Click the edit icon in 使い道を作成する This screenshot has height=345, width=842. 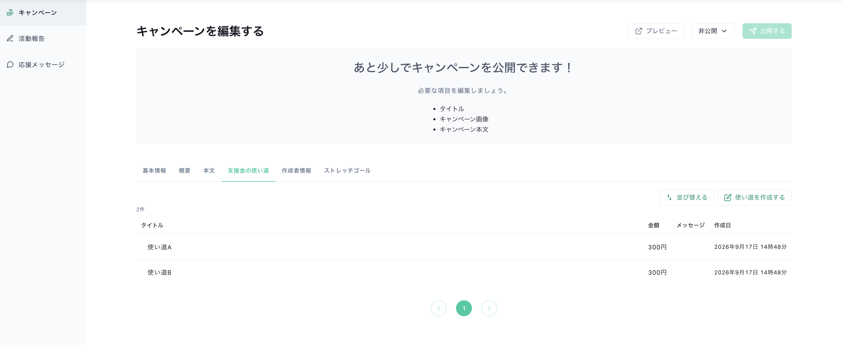click(728, 198)
